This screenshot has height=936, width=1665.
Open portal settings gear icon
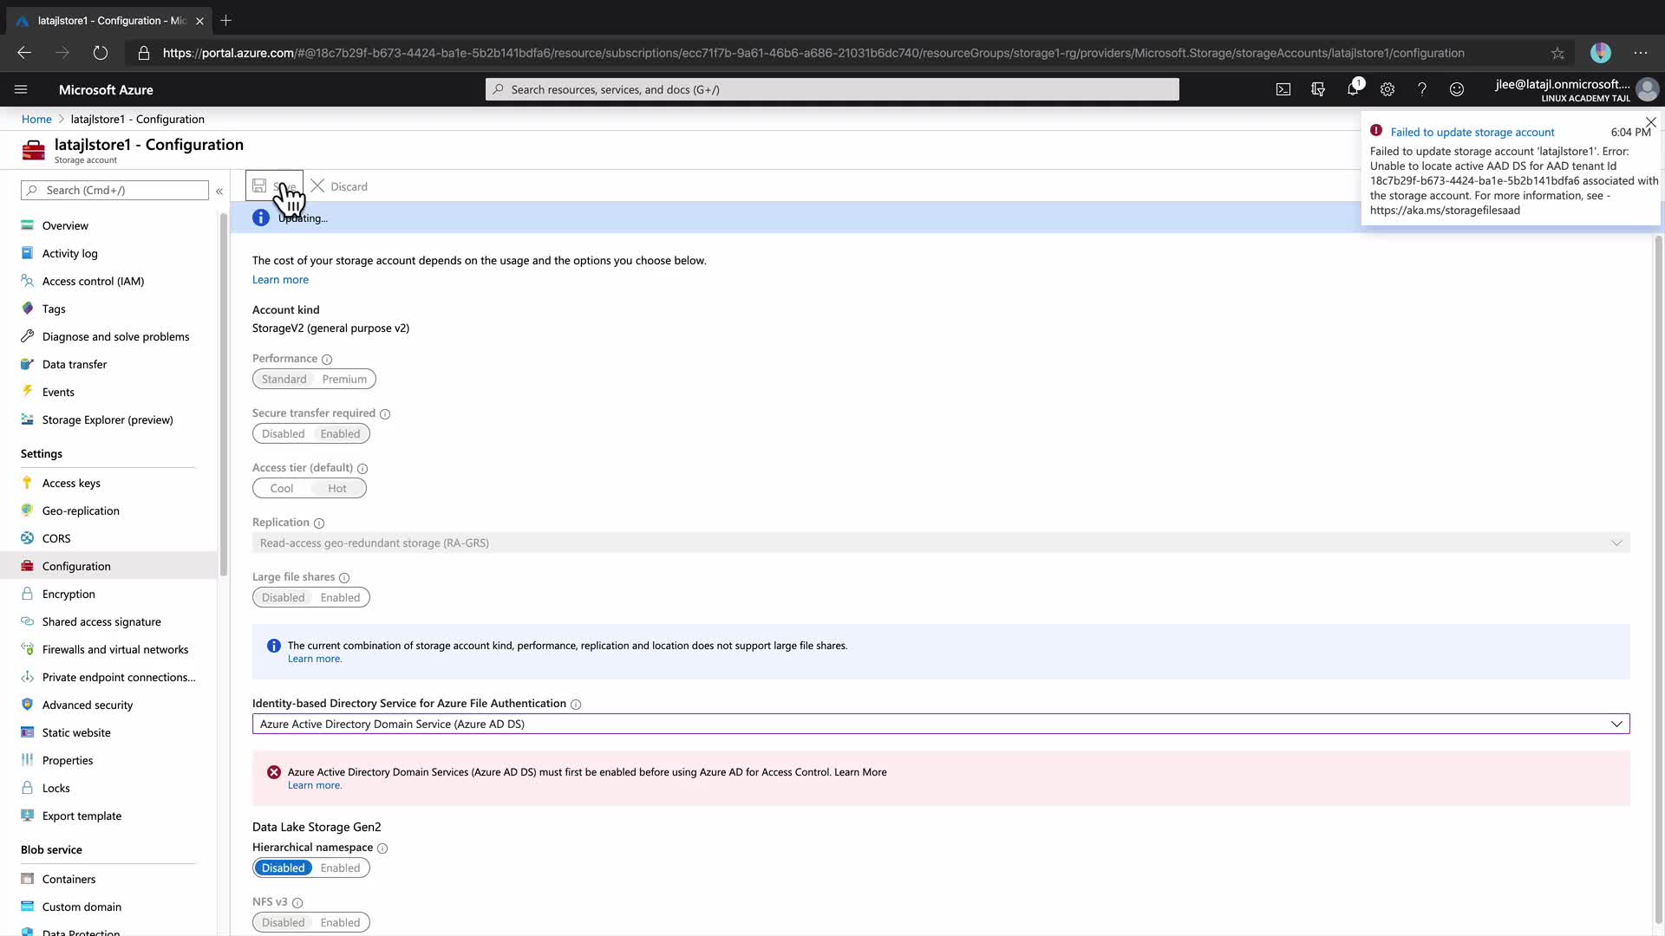pyautogui.click(x=1387, y=89)
